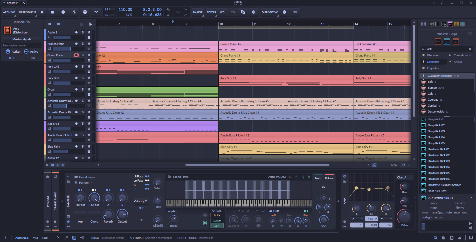This screenshot has width=476, height=242.
Task: Expand 707 Broken Kick 01 info chevron
Action: [x=471, y=198]
